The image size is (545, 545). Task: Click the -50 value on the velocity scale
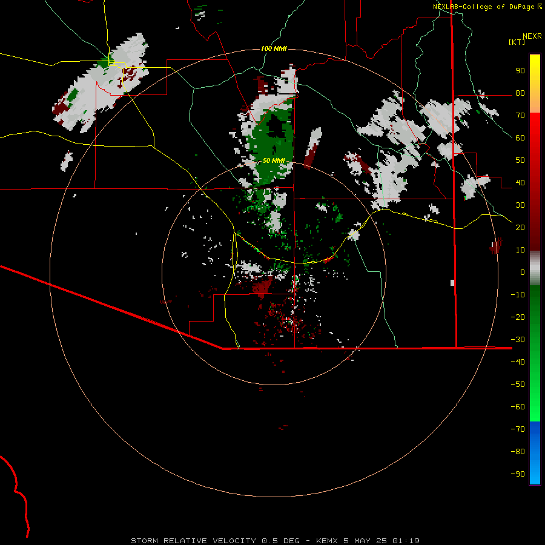(x=518, y=385)
